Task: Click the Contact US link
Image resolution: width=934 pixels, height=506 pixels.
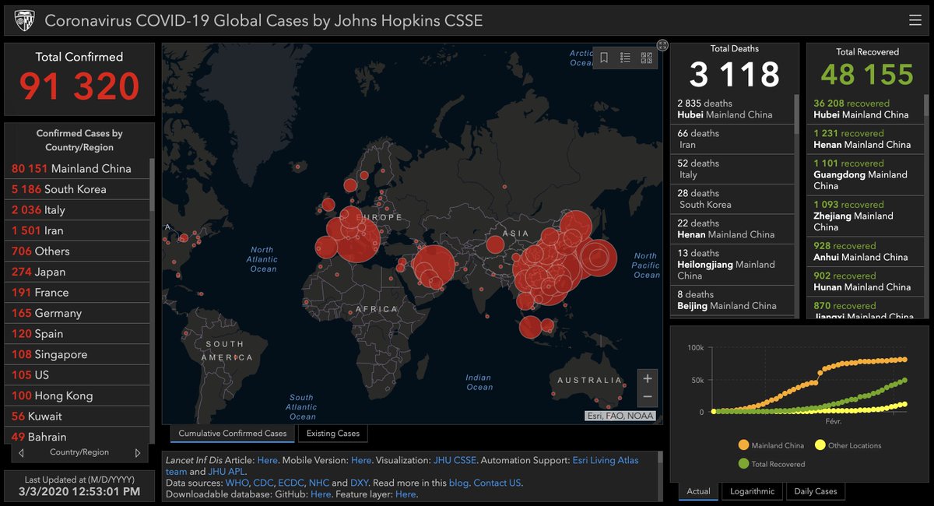Action: (x=497, y=483)
